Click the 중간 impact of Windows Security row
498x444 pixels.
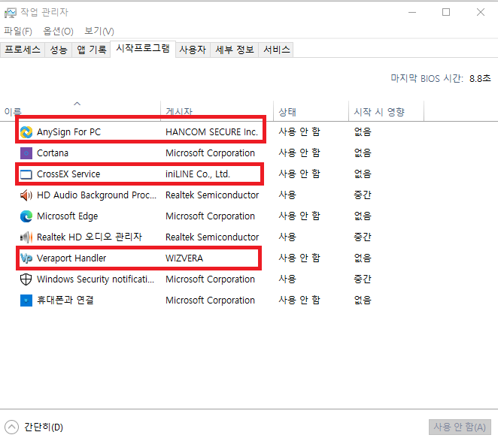pyautogui.click(x=363, y=279)
